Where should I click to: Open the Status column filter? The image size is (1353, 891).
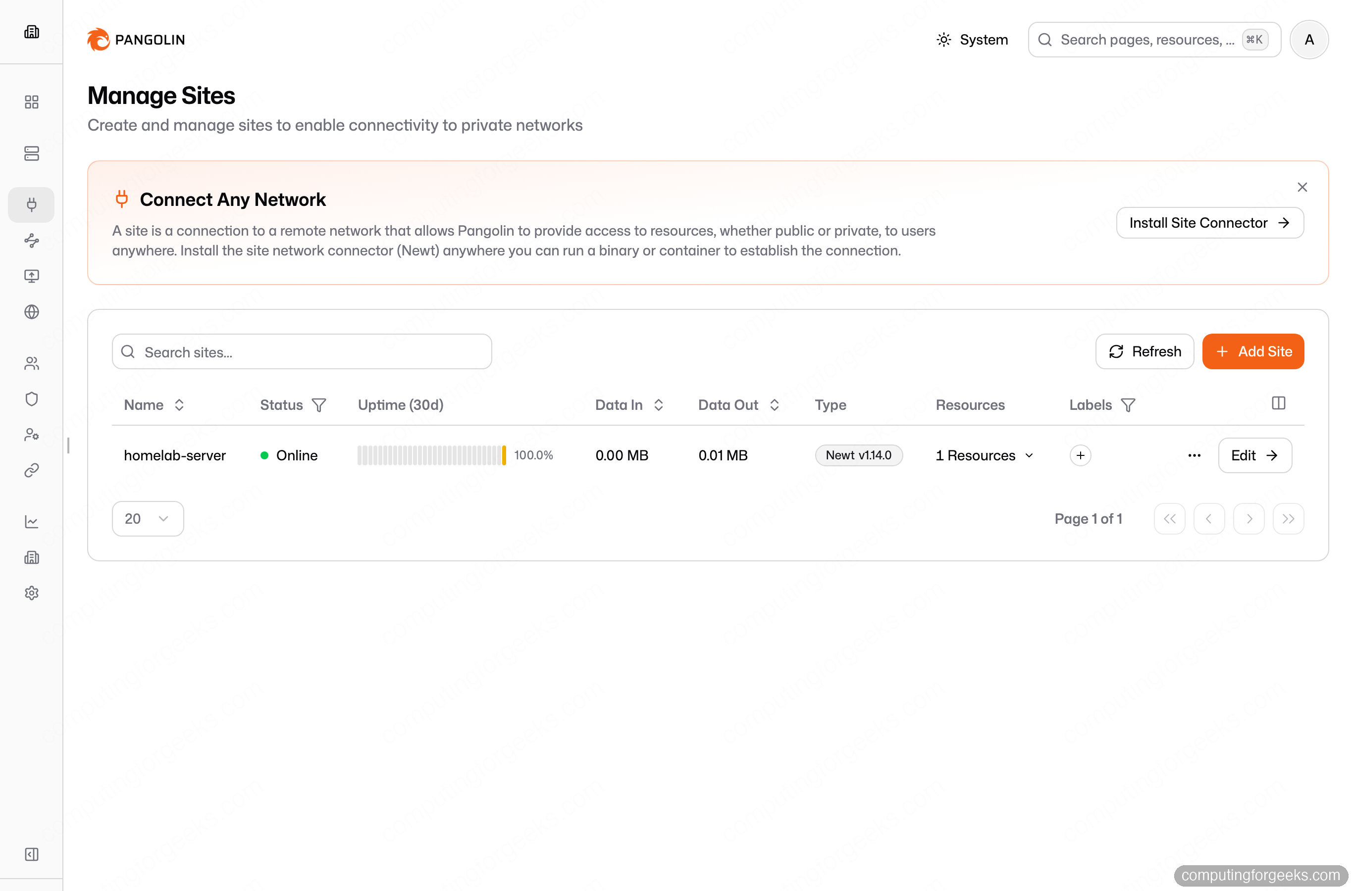(319, 405)
